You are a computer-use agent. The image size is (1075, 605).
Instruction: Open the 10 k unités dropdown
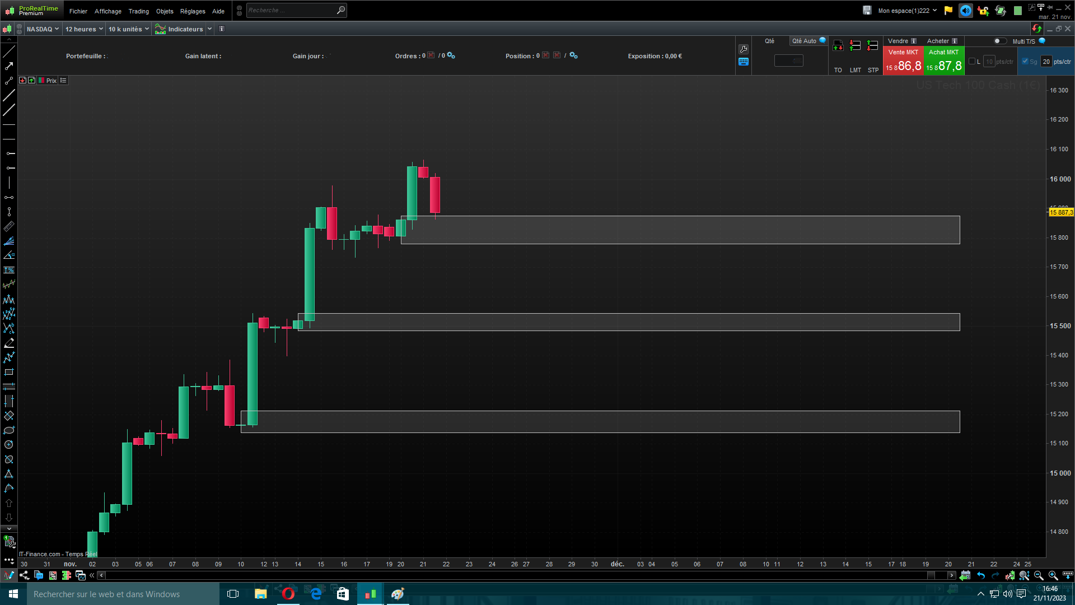point(128,29)
